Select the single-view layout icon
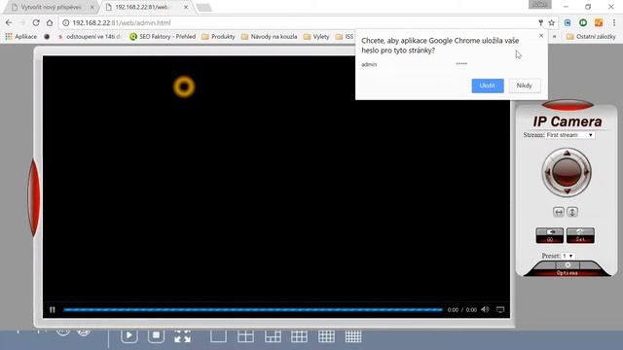Screen dimensions: 623x350 218,336
